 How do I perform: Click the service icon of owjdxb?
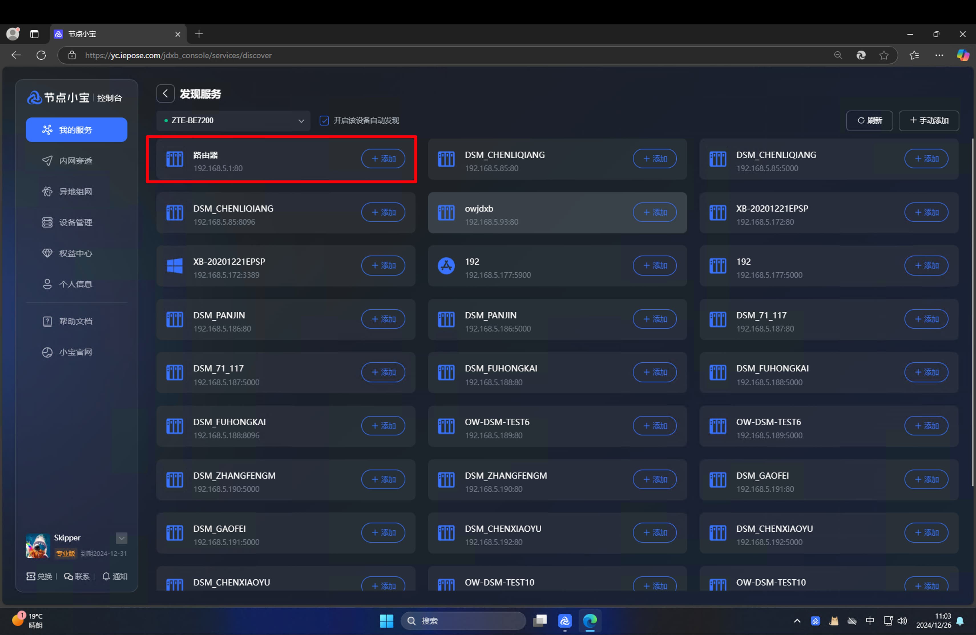click(446, 212)
